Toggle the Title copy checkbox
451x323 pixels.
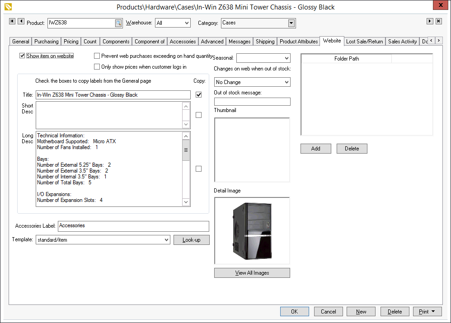pos(198,95)
